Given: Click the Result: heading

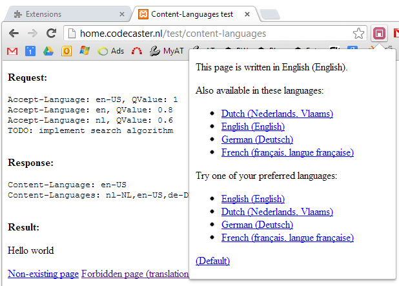Looking at the screenshot, I should (x=24, y=227).
